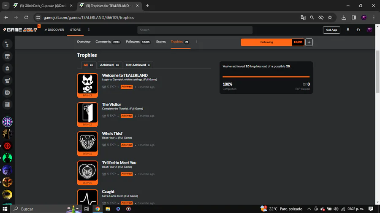Image resolution: width=380 pixels, height=213 pixels.
Task: Open the library icon in left sidebar
Action: point(7,104)
